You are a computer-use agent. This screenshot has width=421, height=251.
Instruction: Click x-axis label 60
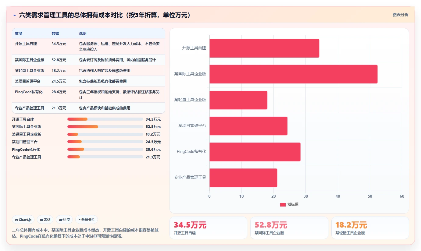402,196
